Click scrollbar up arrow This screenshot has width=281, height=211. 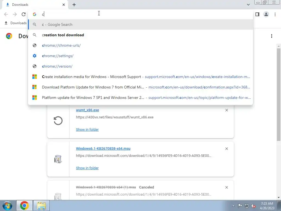point(279,46)
